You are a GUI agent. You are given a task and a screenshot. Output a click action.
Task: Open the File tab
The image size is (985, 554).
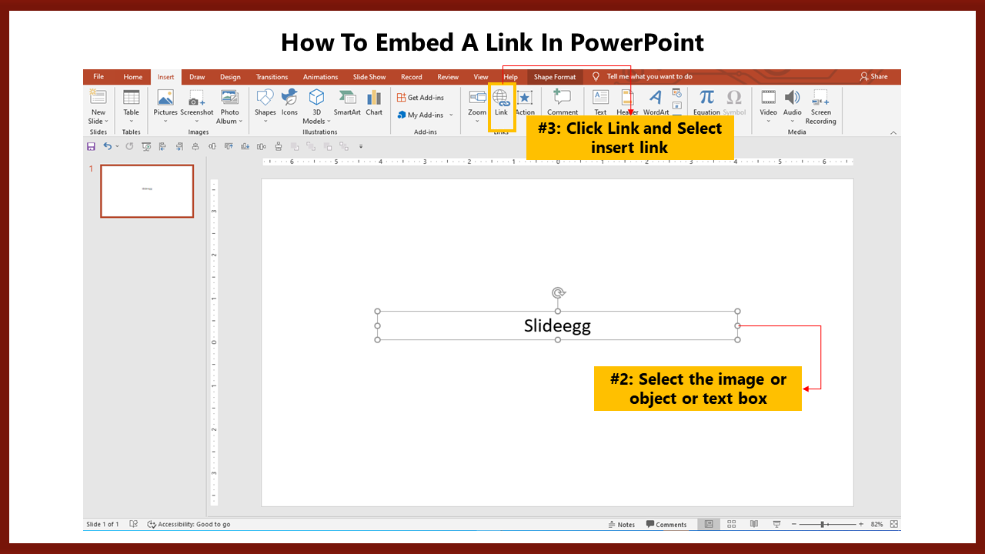98,77
